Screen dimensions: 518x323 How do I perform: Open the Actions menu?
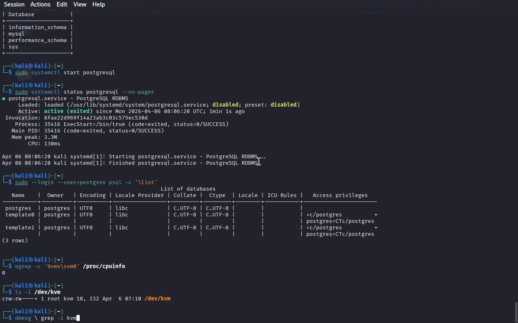[40, 4]
